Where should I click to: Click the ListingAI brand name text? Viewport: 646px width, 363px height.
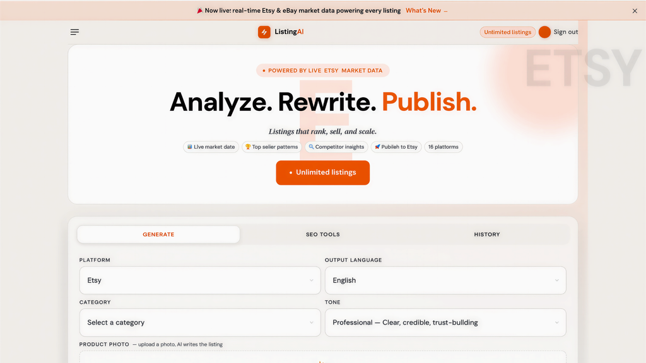pyautogui.click(x=289, y=32)
